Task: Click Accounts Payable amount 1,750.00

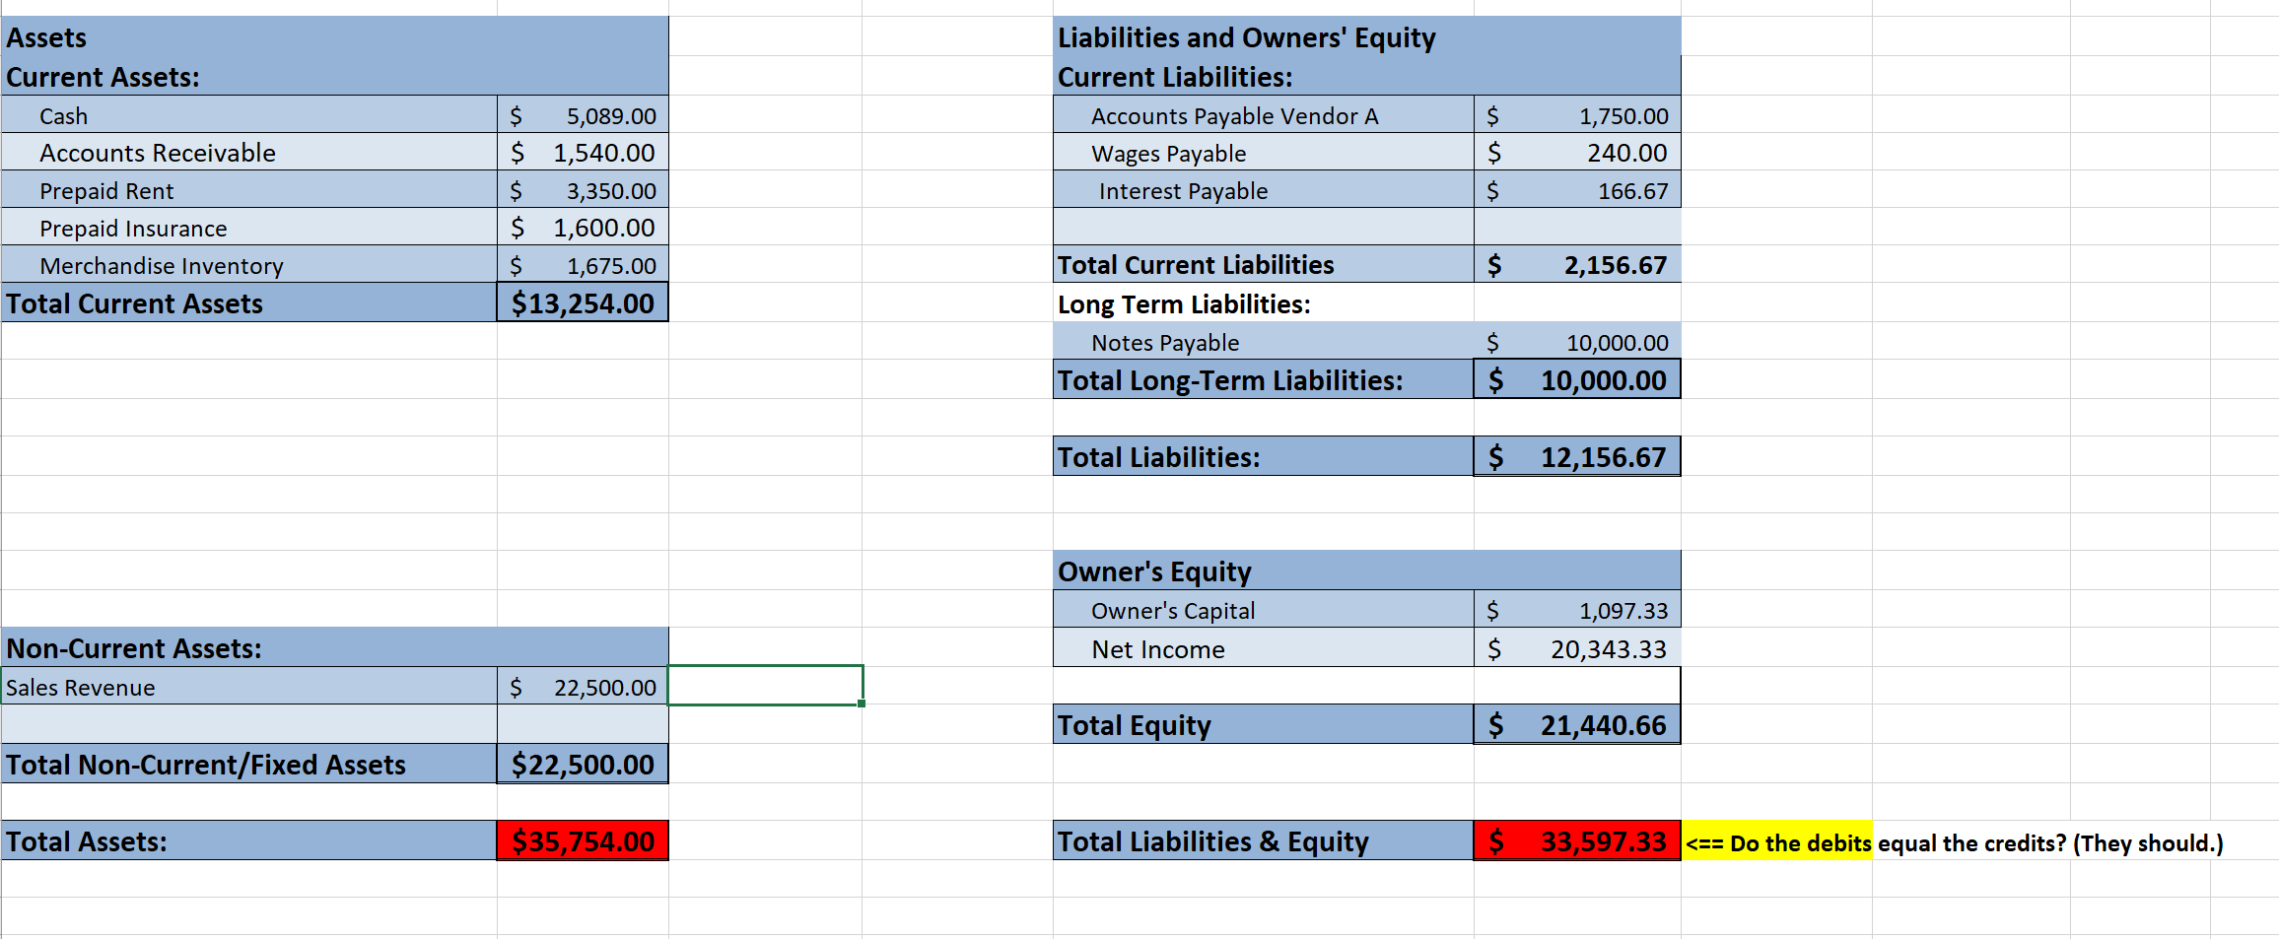Action: coord(1577,115)
